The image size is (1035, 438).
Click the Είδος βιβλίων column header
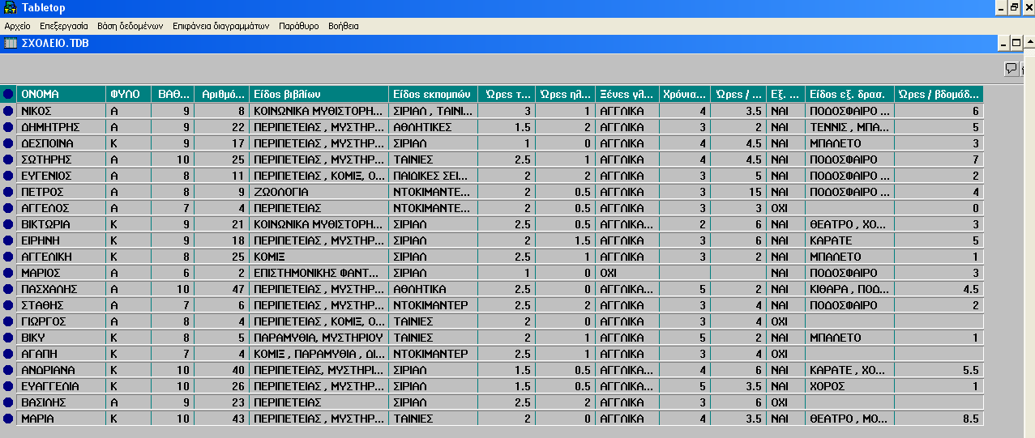point(319,94)
